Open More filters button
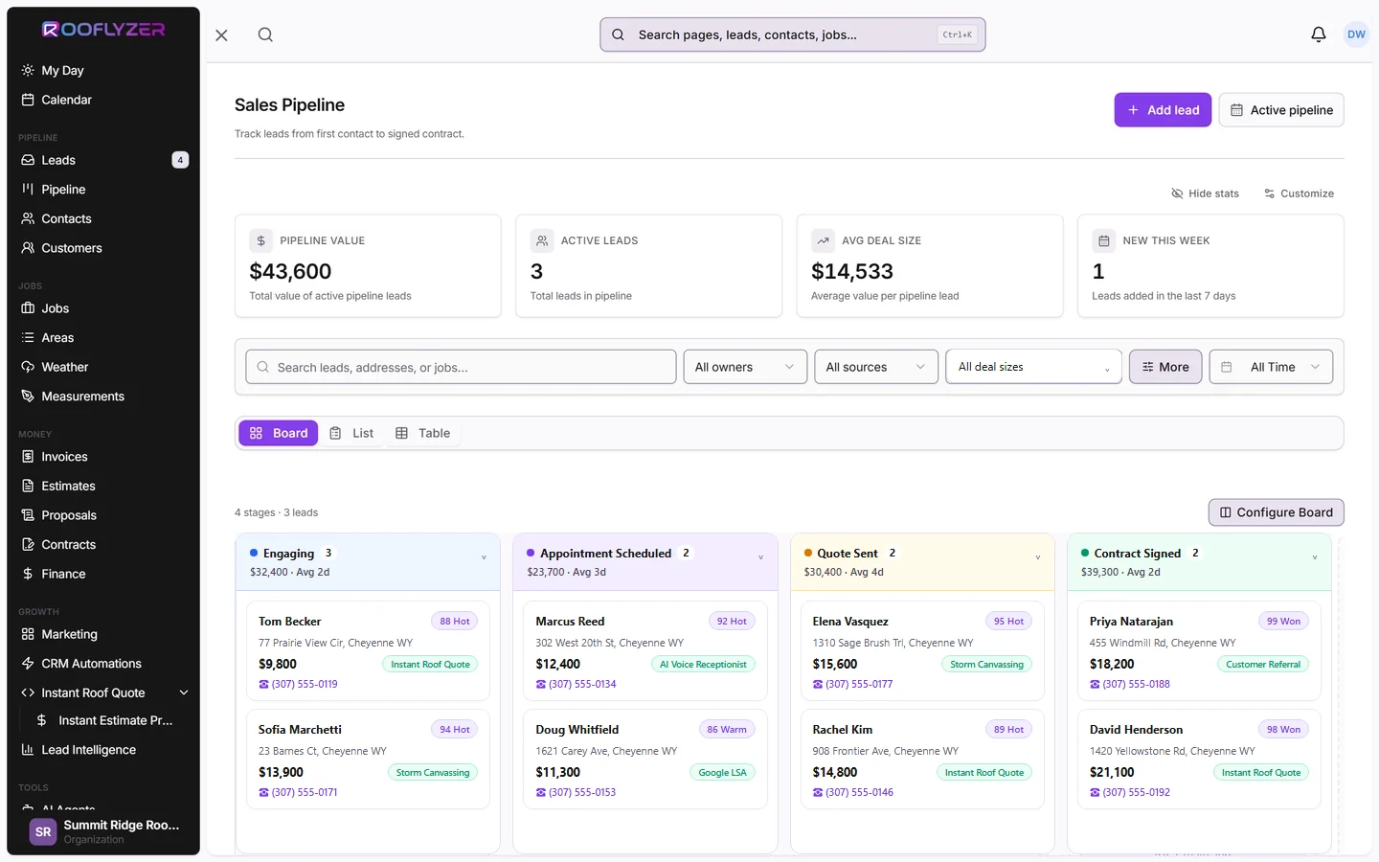 coord(1165,367)
